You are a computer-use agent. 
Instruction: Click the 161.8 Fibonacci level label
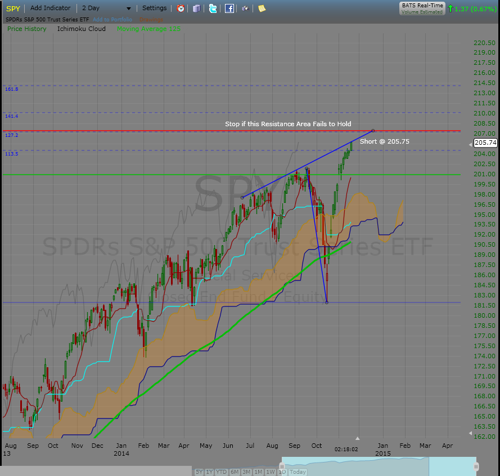click(x=12, y=89)
